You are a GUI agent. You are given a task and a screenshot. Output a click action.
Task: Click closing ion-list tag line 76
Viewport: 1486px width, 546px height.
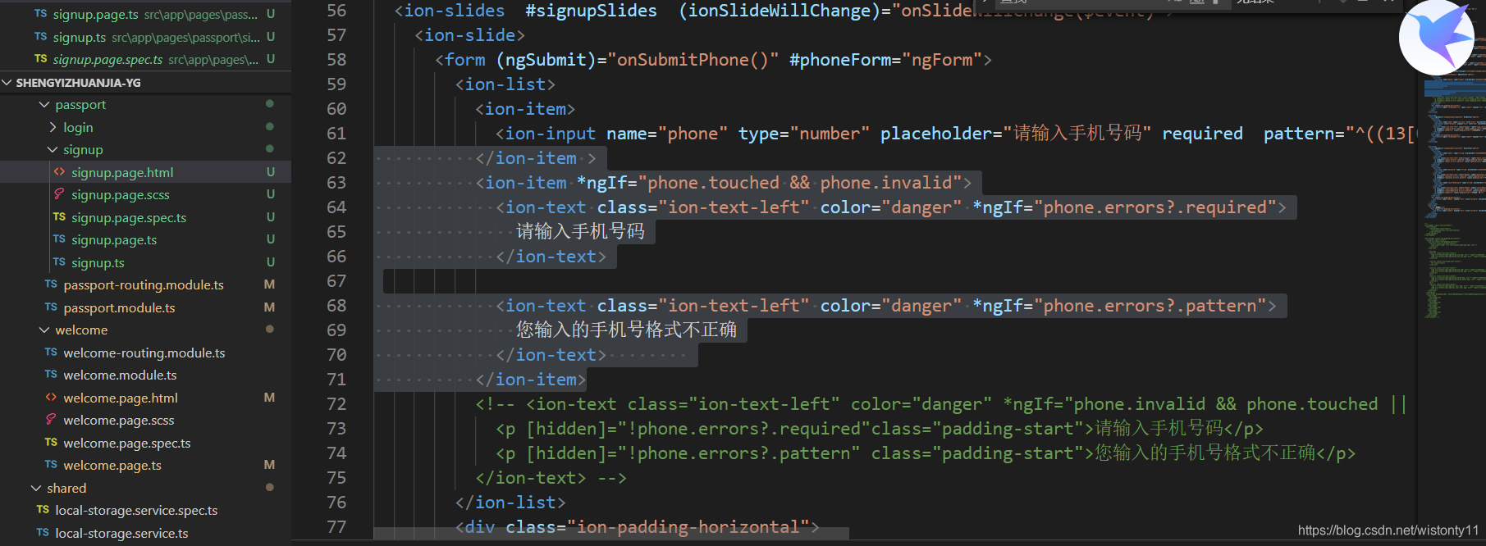[x=510, y=503]
